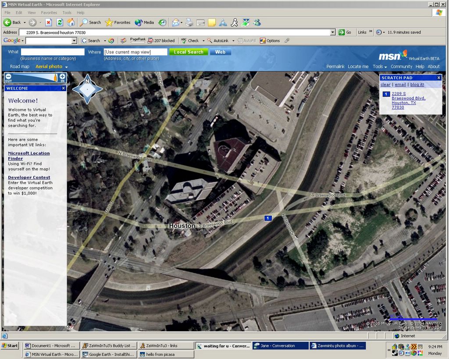Click the Web search button
Screen dimensions: 449x359
point(220,52)
